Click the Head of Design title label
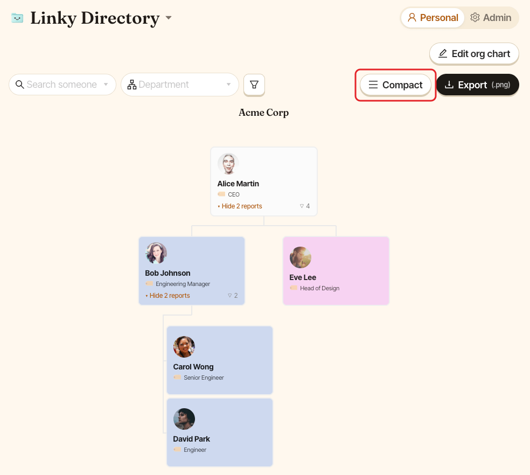The height and width of the screenshot is (475, 530). (320, 288)
